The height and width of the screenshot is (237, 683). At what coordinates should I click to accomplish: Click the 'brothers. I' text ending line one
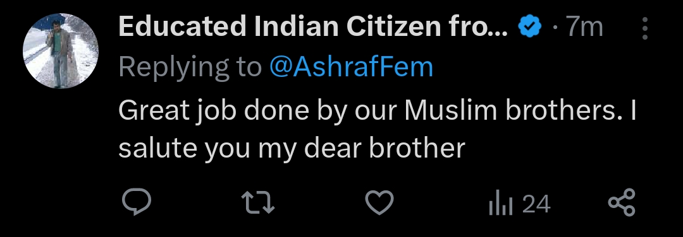point(571,111)
